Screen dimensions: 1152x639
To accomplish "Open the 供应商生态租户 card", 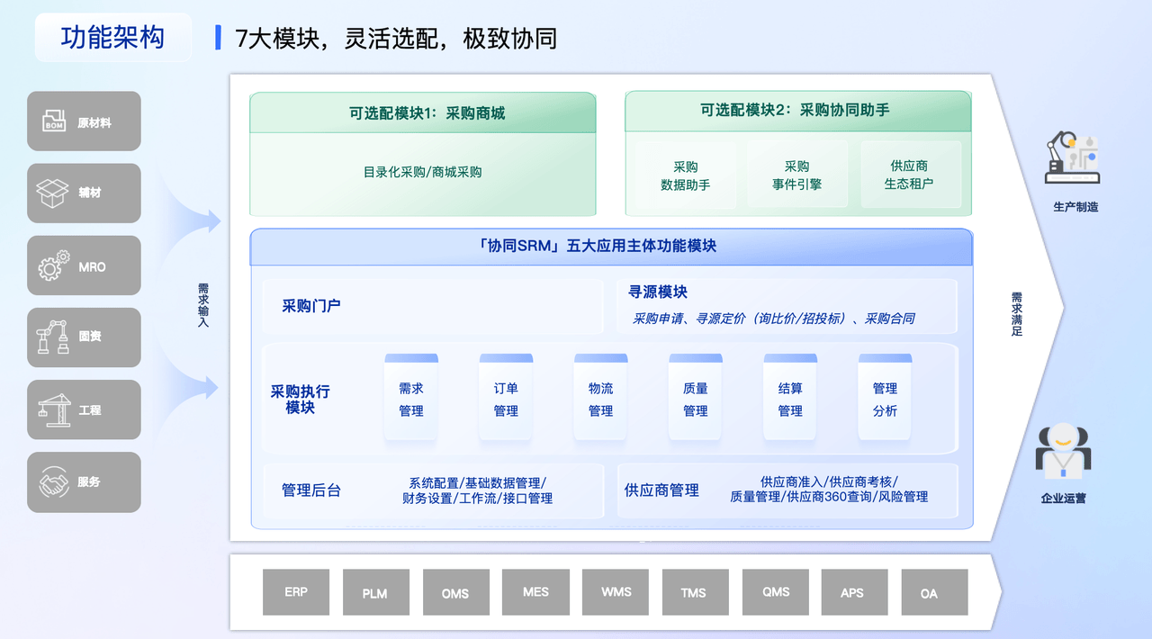I will coord(909,175).
